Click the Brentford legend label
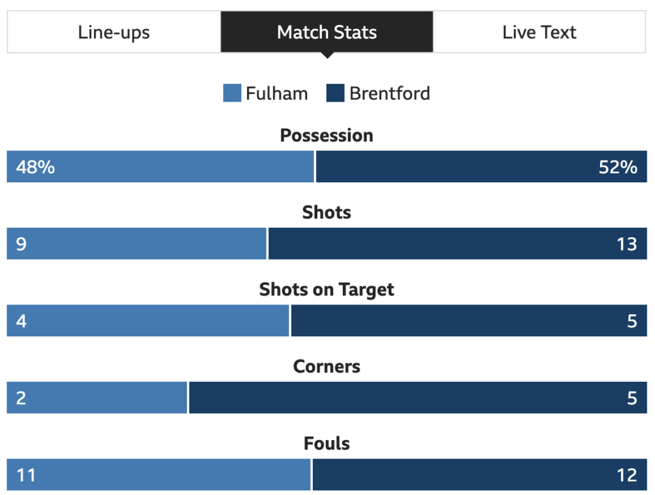Viewport: 655px width, 495px height. tap(390, 93)
